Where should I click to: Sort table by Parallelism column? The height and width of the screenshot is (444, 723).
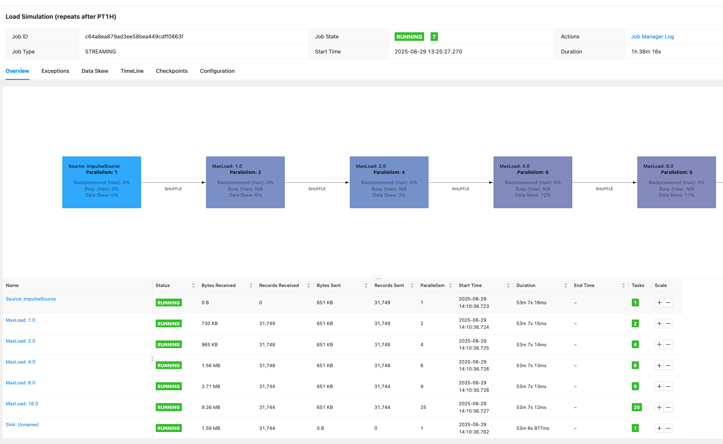point(450,285)
